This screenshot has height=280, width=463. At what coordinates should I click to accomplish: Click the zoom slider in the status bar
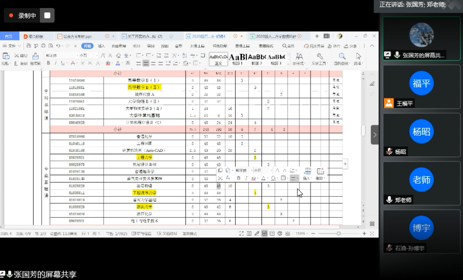338,233
